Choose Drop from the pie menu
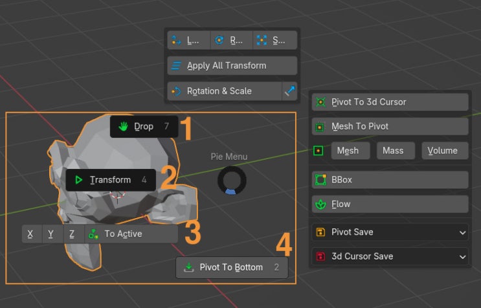This screenshot has height=308, width=481. tap(144, 126)
